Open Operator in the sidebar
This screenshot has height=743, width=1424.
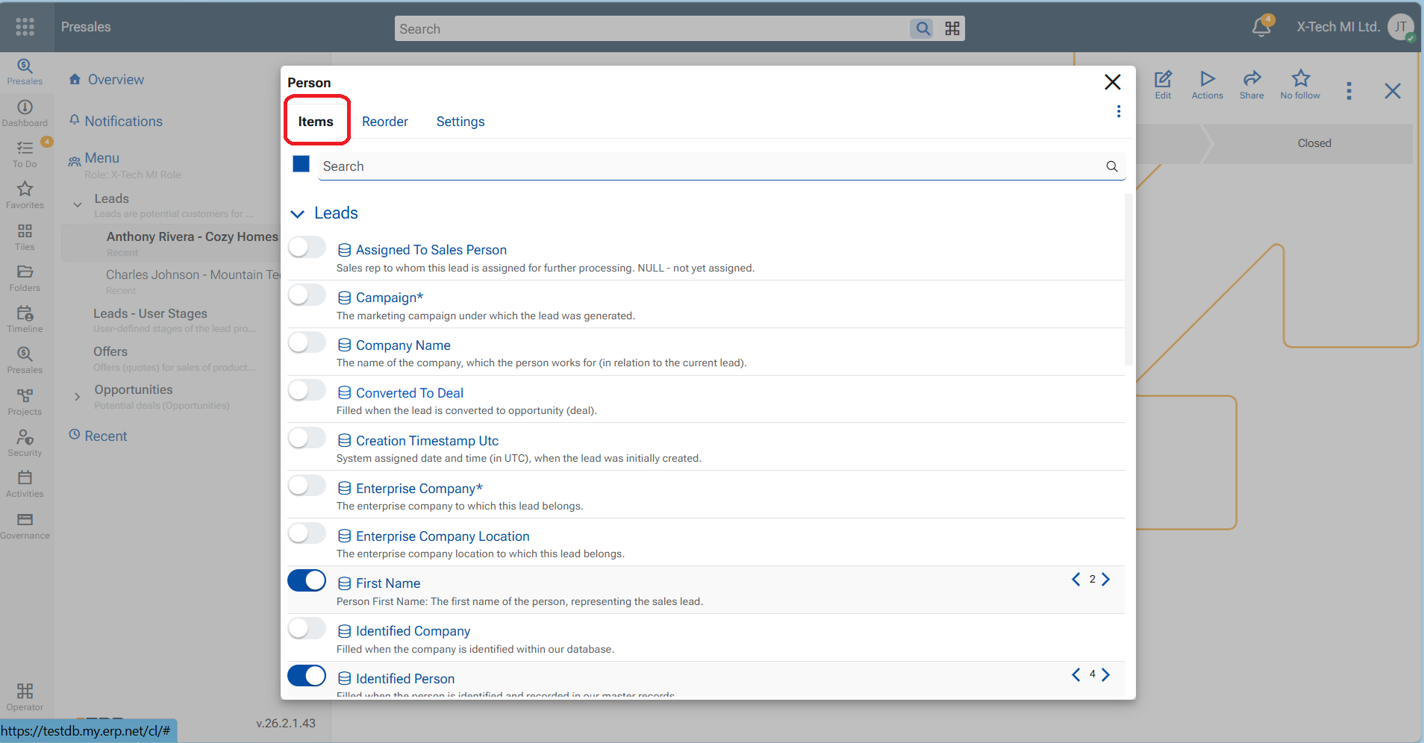[x=25, y=697]
